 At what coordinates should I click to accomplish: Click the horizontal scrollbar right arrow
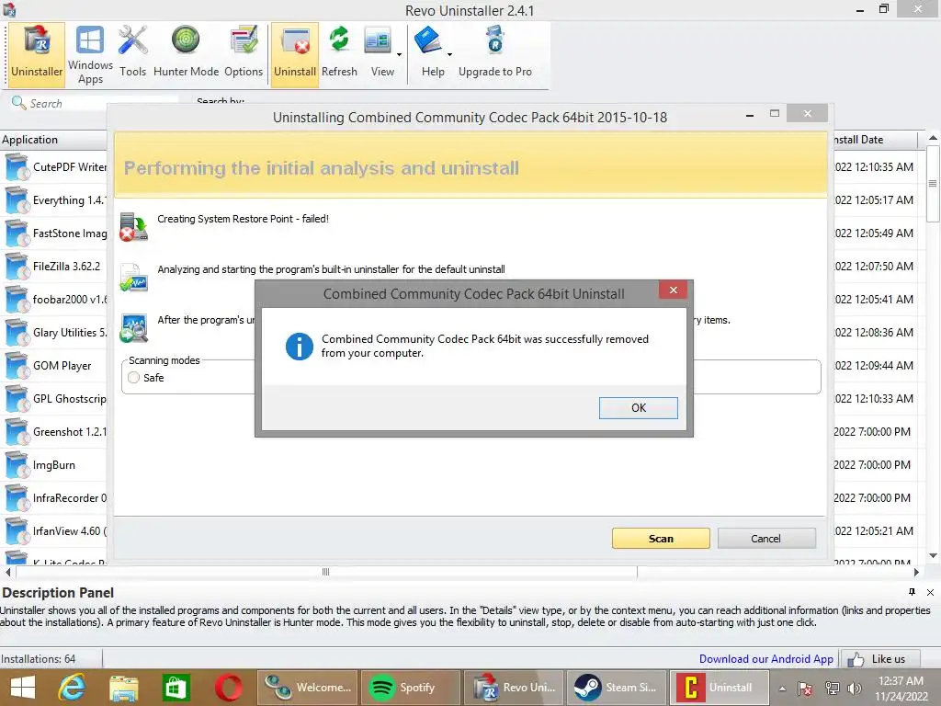[x=916, y=572]
